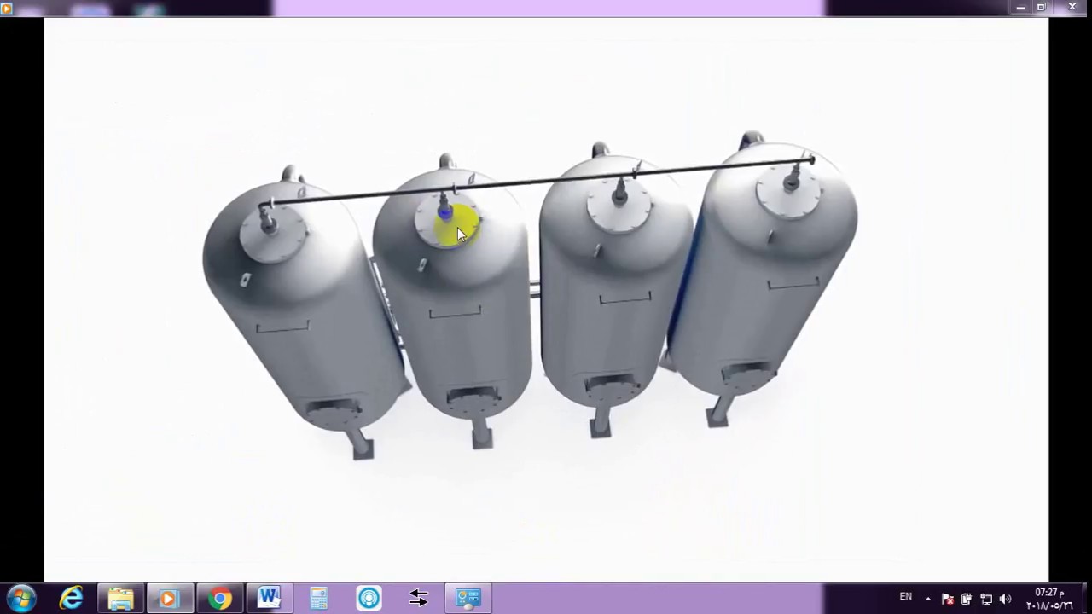Click the video of four pressure tanks

click(x=546, y=298)
